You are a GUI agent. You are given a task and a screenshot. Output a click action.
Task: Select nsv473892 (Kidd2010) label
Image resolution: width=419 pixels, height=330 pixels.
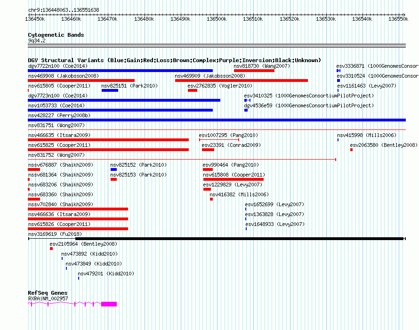[89, 254]
